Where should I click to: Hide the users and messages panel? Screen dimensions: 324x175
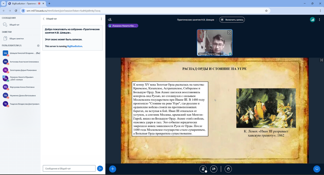(110, 19)
